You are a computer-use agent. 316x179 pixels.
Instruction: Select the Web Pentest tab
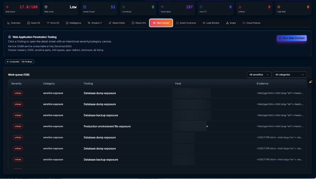pyautogui.click(x=161, y=23)
